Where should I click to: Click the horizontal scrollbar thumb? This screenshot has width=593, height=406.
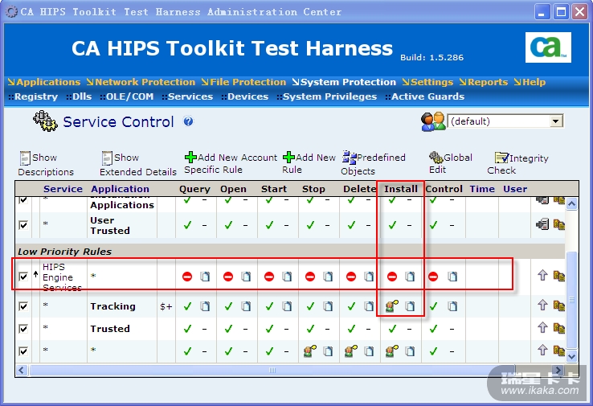(x=272, y=370)
